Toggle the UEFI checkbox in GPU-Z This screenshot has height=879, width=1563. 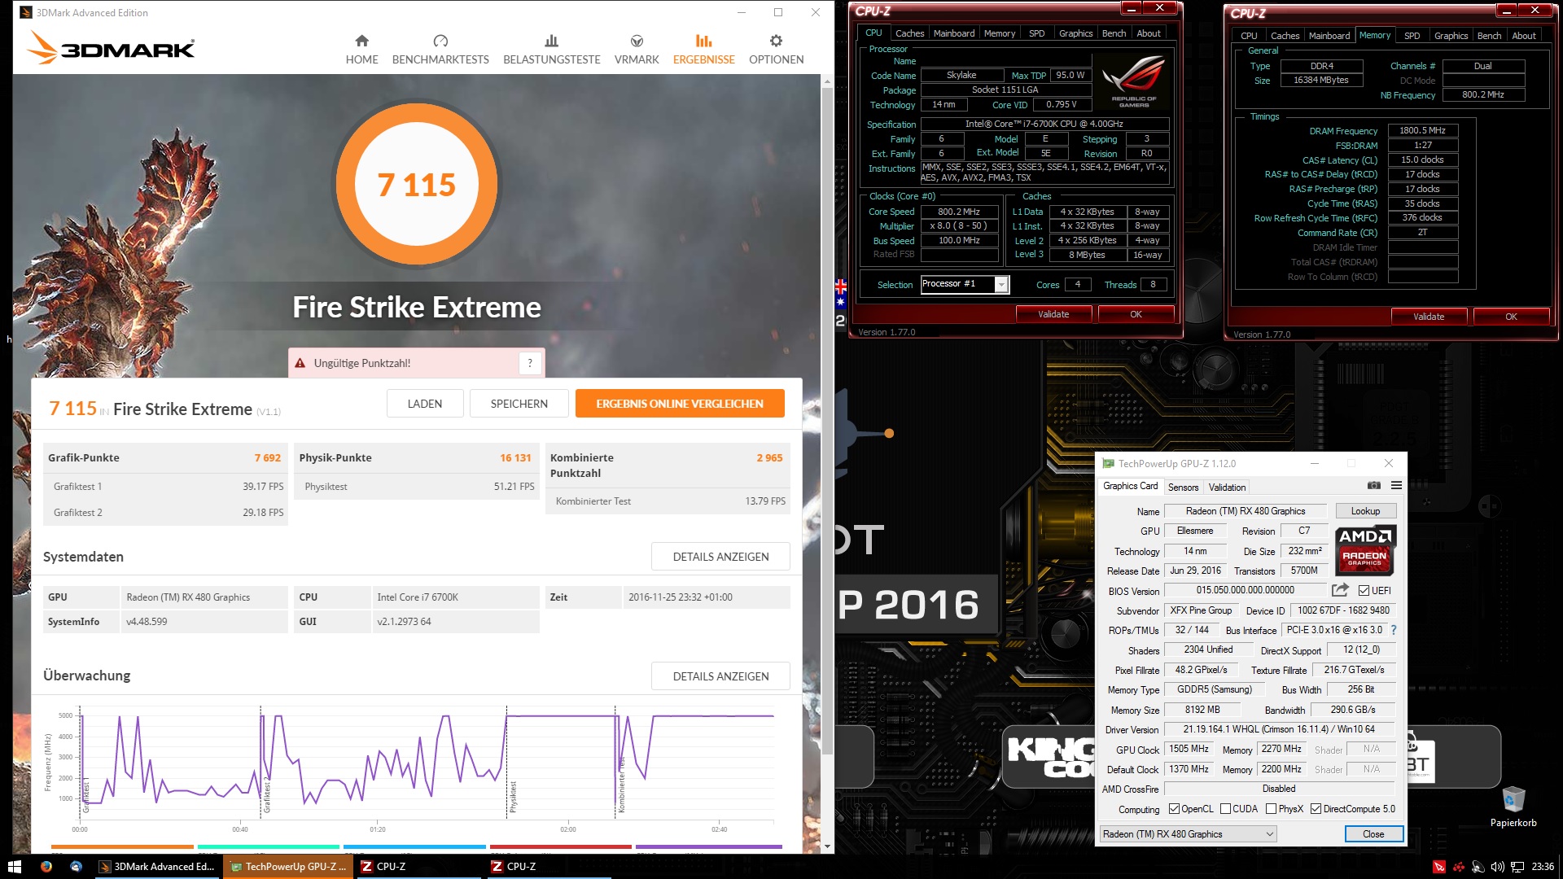(x=1364, y=591)
